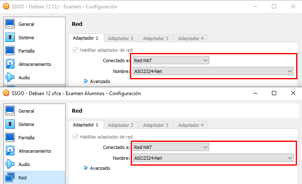Open Adaptador 4 tab in top window
The height and width of the screenshot is (184, 302).
pos(190,38)
